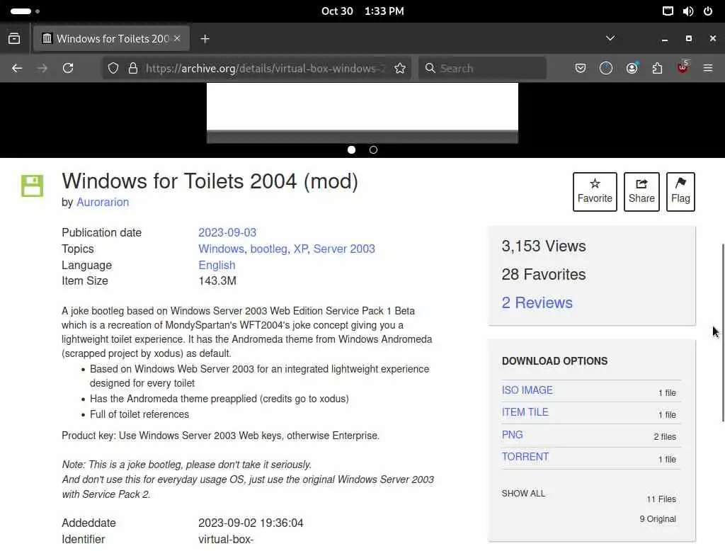Open the Aurorarion uploader profile link
725x551 pixels.
[x=103, y=202]
